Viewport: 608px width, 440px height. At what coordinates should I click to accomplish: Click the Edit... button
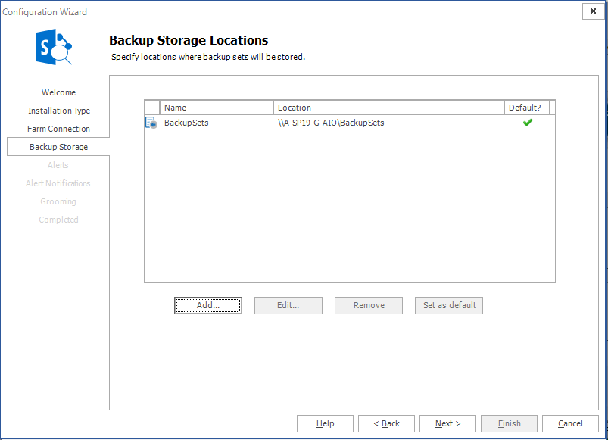pyautogui.click(x=288, y=305)
